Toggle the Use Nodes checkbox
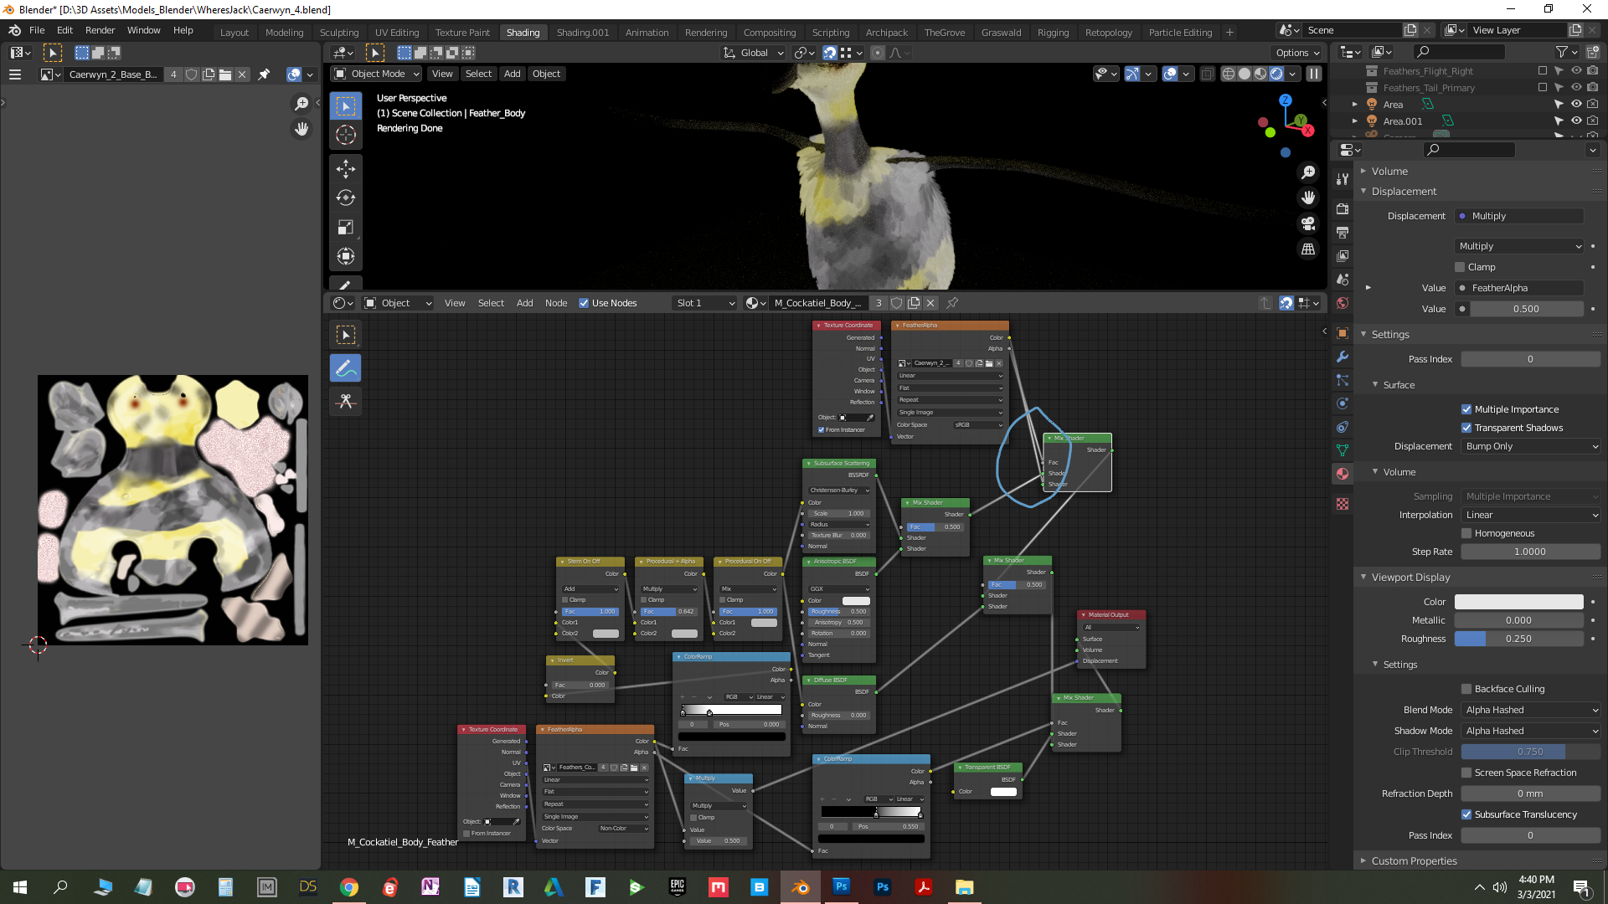The width and height of the screenshot is (1608, 904). coord(584,303)
